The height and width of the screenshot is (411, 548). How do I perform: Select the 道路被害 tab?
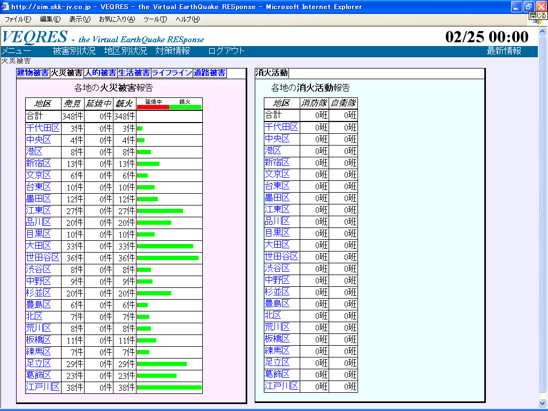(x=209, y=73)
